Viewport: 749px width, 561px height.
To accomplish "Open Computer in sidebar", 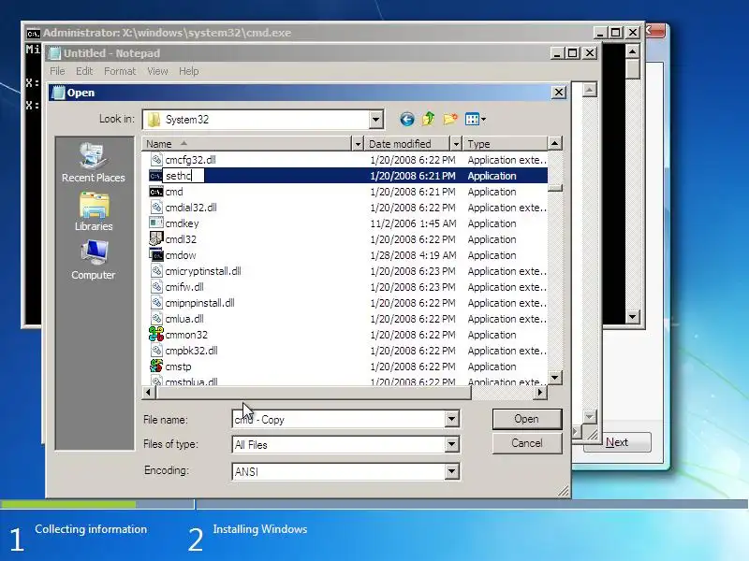I will coord(93,260).
